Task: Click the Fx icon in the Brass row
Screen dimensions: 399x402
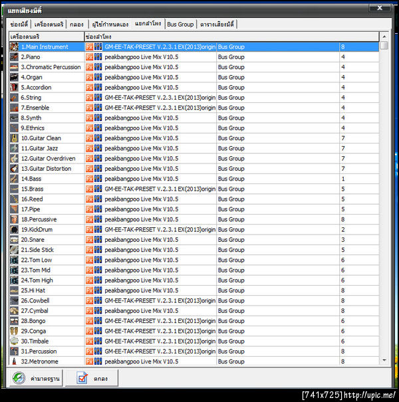Action: 89,189
